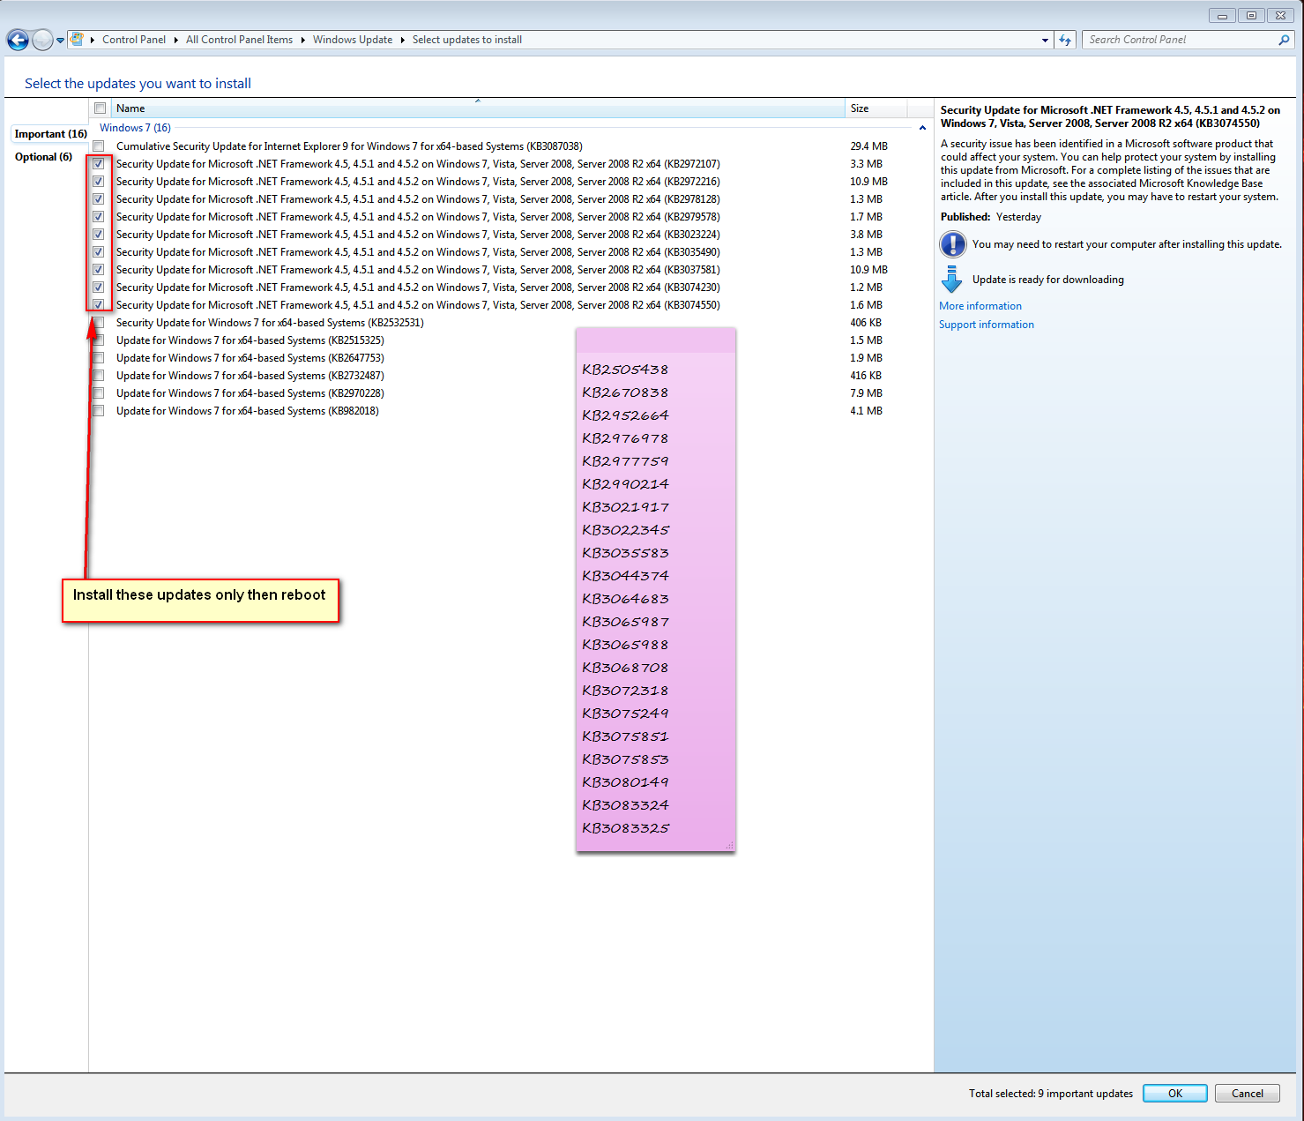
Task: Check the Internet Explorer 9 KB3087038 update
Action: click(x=99, y=146)
